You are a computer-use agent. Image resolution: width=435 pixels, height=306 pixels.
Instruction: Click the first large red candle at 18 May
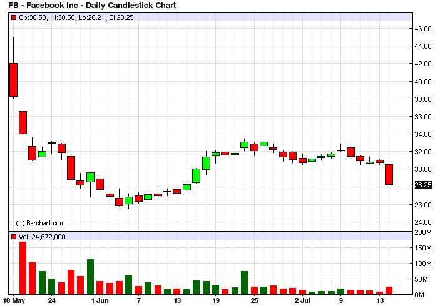click(x=14, y=80)
